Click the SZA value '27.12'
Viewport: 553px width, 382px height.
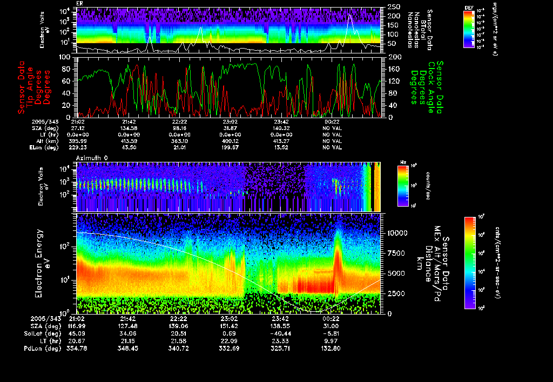(x=78, y=128)
